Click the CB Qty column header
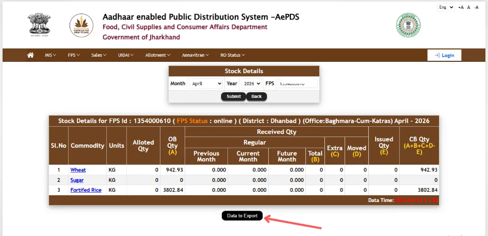The height and width of the screenshot is (236, 488). point(419,145)
